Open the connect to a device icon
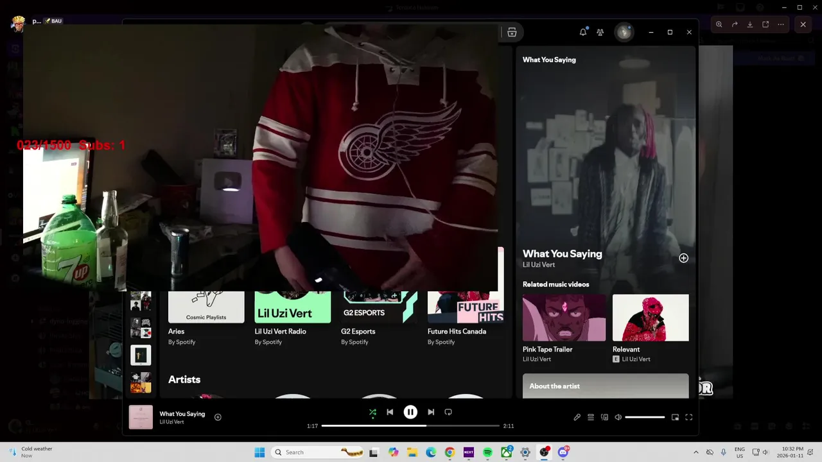This screenshot has width=822, height=462. click(x=604, y=417)
